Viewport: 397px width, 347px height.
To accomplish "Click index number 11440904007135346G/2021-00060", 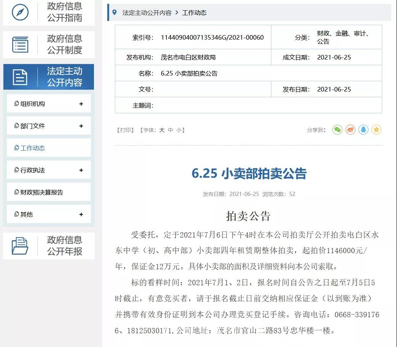I will pos(212,37).
